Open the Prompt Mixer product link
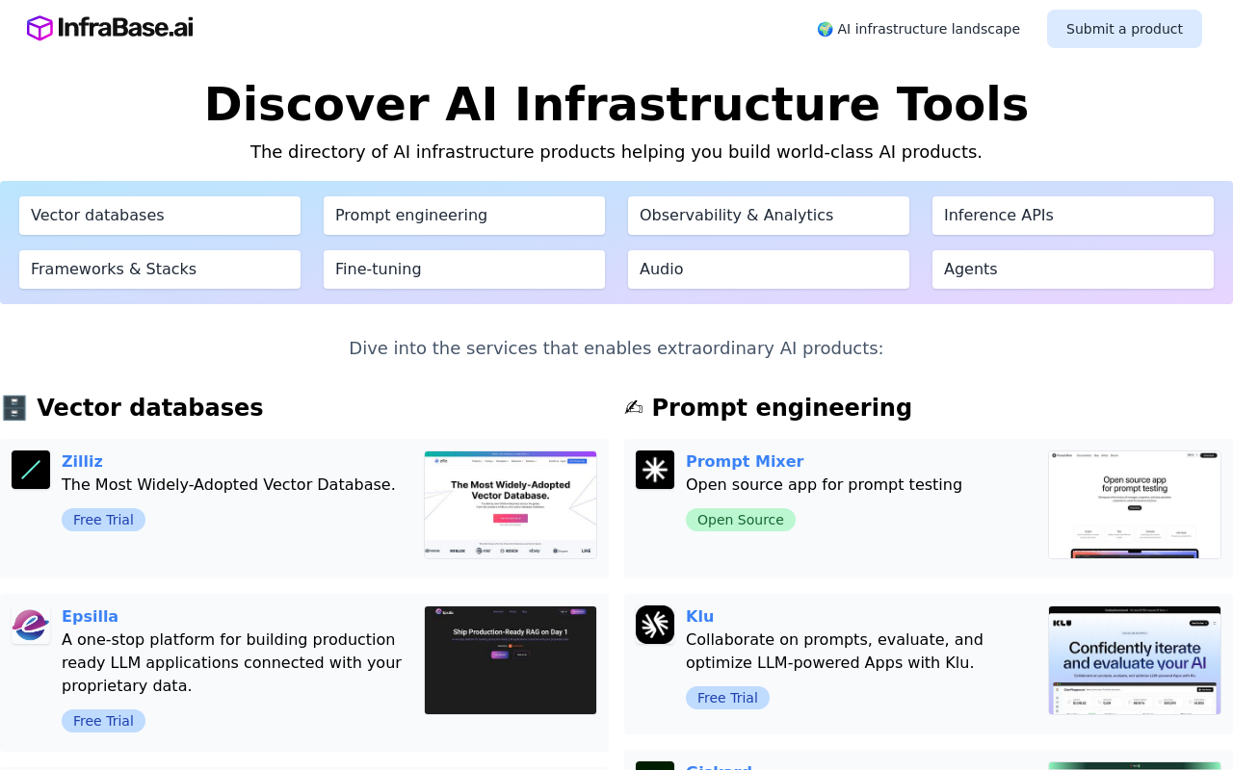 coord(745,462)
